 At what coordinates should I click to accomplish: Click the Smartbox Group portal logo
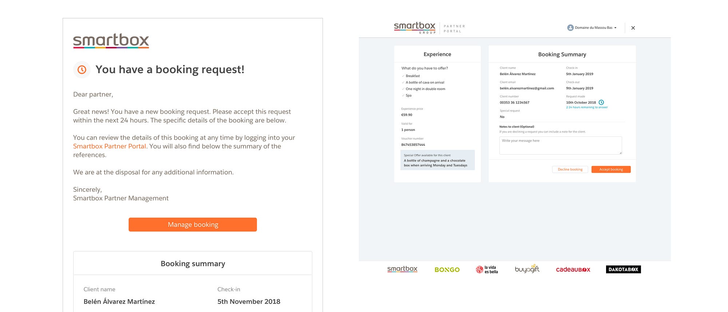pos(415,28)
